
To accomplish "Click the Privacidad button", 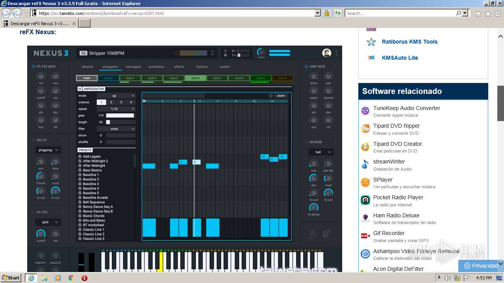I will [x=481, y=266].
